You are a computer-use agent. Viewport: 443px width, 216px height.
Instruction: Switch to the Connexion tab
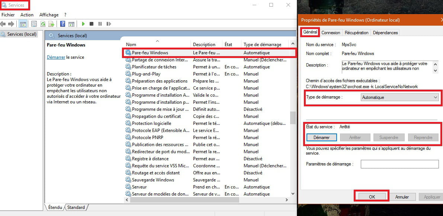point(331,33)
